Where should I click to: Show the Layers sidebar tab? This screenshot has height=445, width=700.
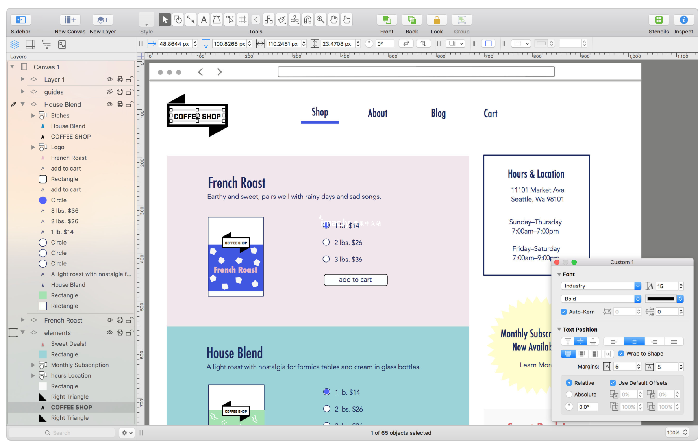(15, 44)
